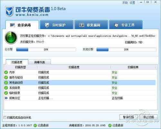
Task: Minimize the Keniu antivirus window
Action: [x=141, y=2]
